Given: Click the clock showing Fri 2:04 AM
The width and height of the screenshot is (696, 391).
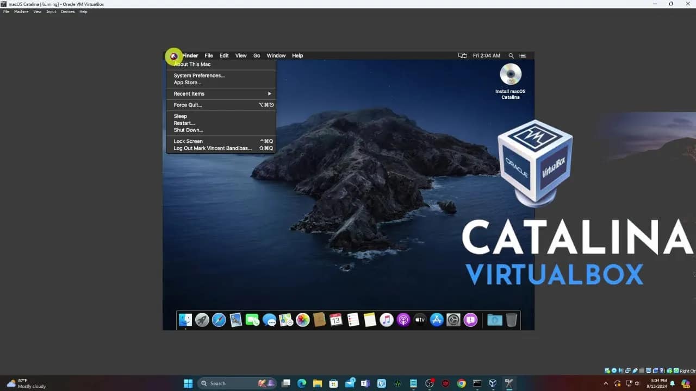Looking at the screenshot, I should tap(486, 55).
